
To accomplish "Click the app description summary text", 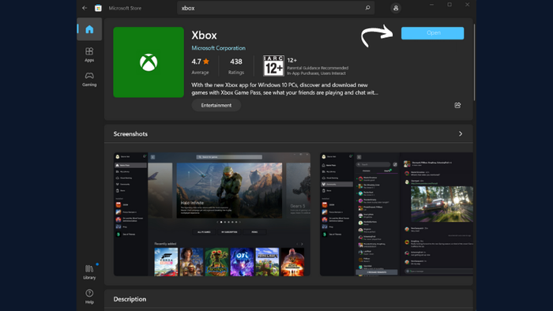I will [x=284, y=88].
